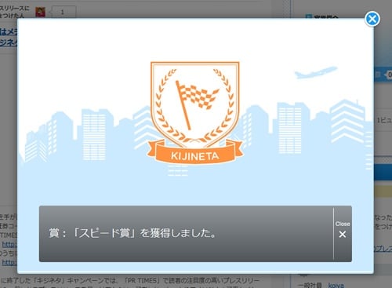Dismiss the award notification via Close X
The height and width of the screenshot is (288, 392).
click(x=343, y=230)
